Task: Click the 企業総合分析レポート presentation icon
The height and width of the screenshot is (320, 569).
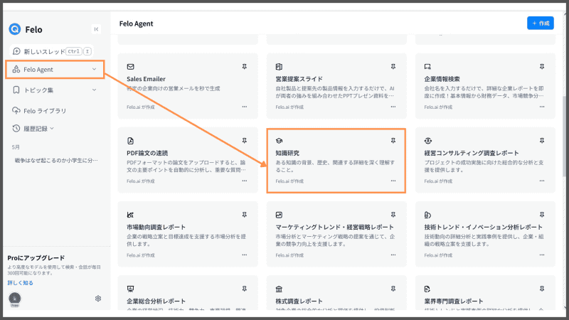Action: click(x=131, y=289)
